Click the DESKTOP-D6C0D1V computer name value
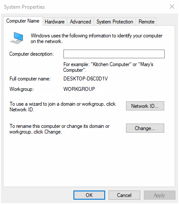The width and height of the screenshot is (179, 204). 86,79
